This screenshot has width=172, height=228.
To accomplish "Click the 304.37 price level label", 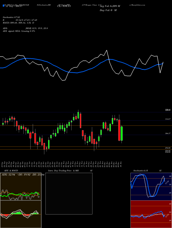I will pyautogui.click(x=168, y=133).
